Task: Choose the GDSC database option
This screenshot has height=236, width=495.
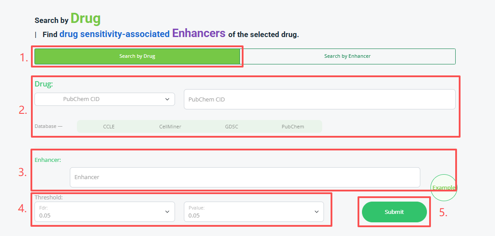Action: point(232,127)
